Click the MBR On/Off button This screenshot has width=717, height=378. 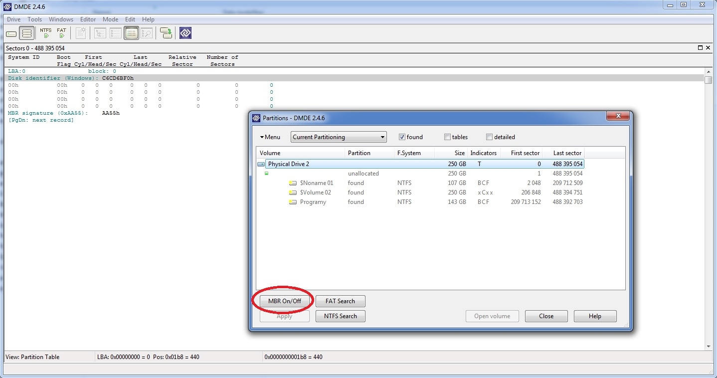(284, 301)
